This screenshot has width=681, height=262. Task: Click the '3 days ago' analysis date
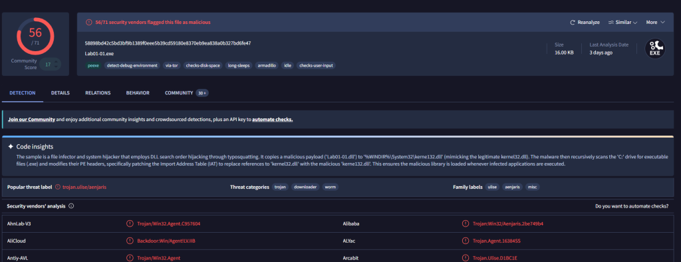601,53
